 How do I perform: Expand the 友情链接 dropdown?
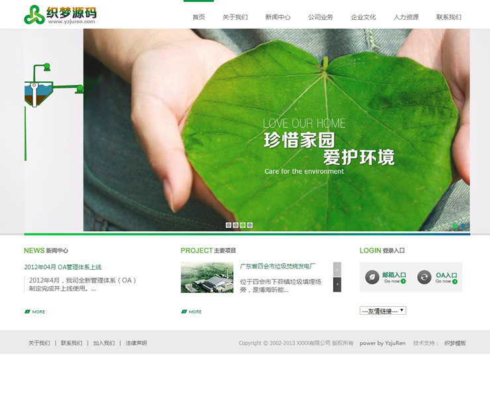click(x=383, y=311)
